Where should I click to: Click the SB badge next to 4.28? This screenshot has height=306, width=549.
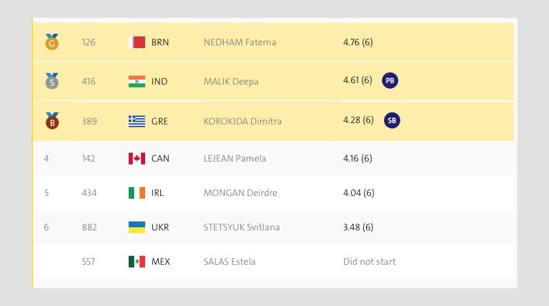(391, 120)
